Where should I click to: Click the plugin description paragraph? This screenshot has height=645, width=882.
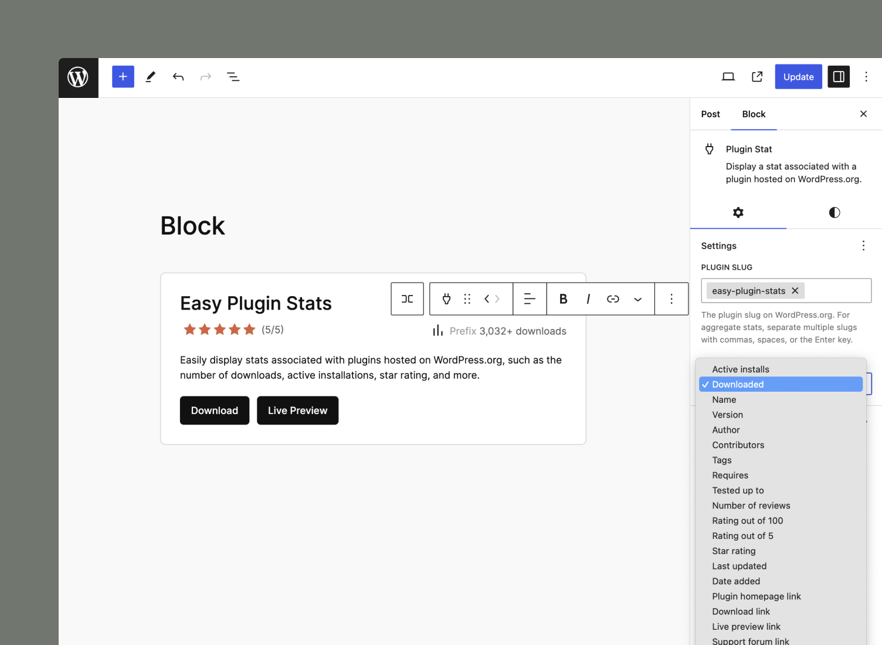click(x=371, y=368)
